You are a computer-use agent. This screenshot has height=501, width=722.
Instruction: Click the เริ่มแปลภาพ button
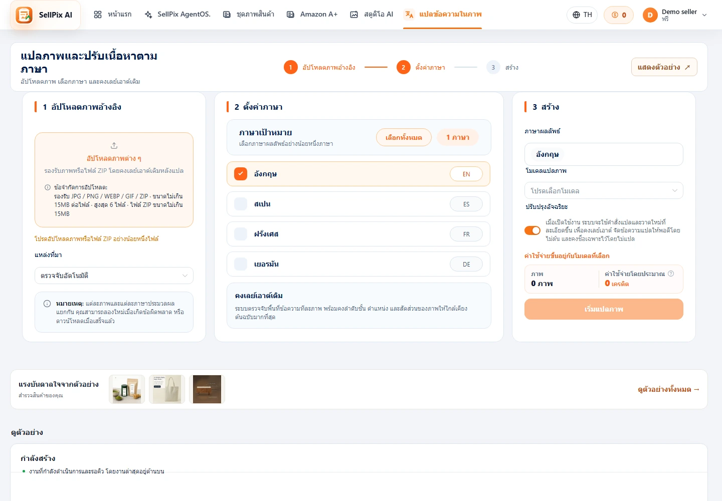tap(604, 309)
